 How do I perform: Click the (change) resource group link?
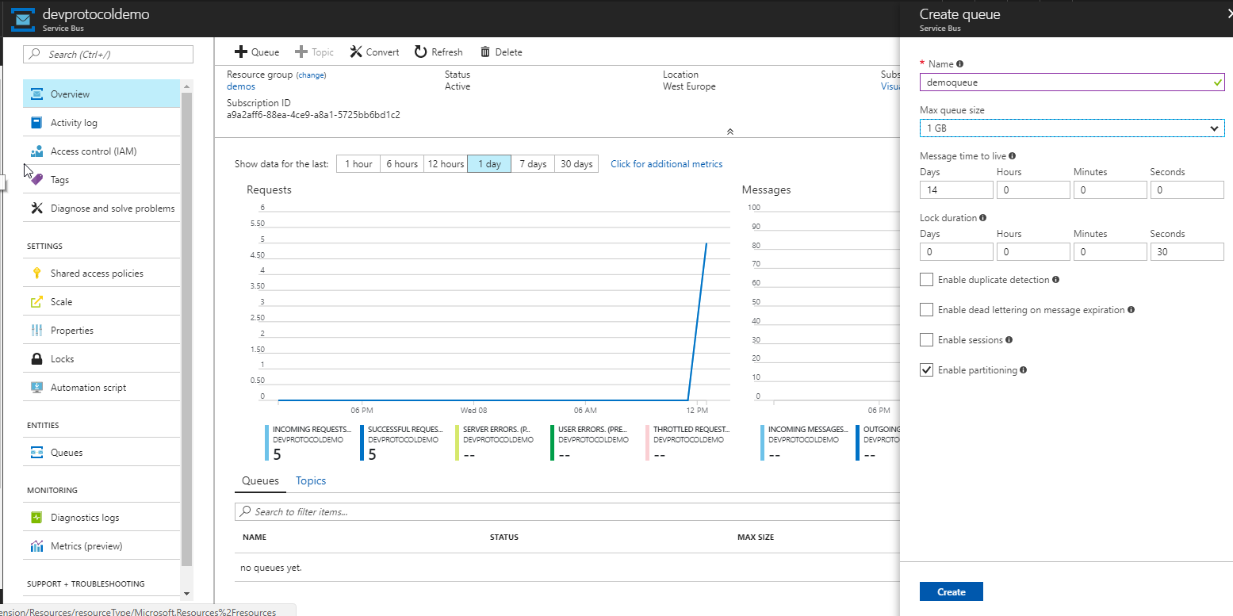(312, 75)
